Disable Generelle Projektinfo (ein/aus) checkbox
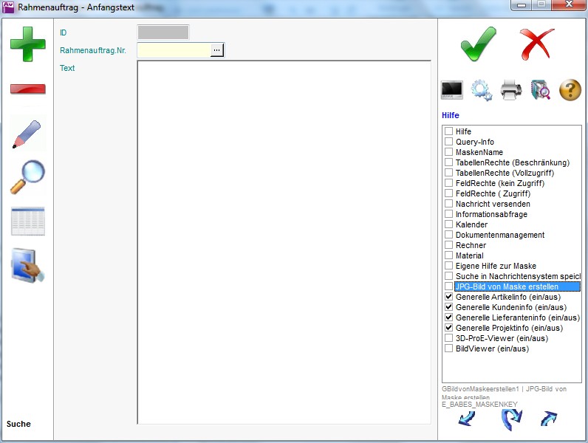 pos(448,328)
